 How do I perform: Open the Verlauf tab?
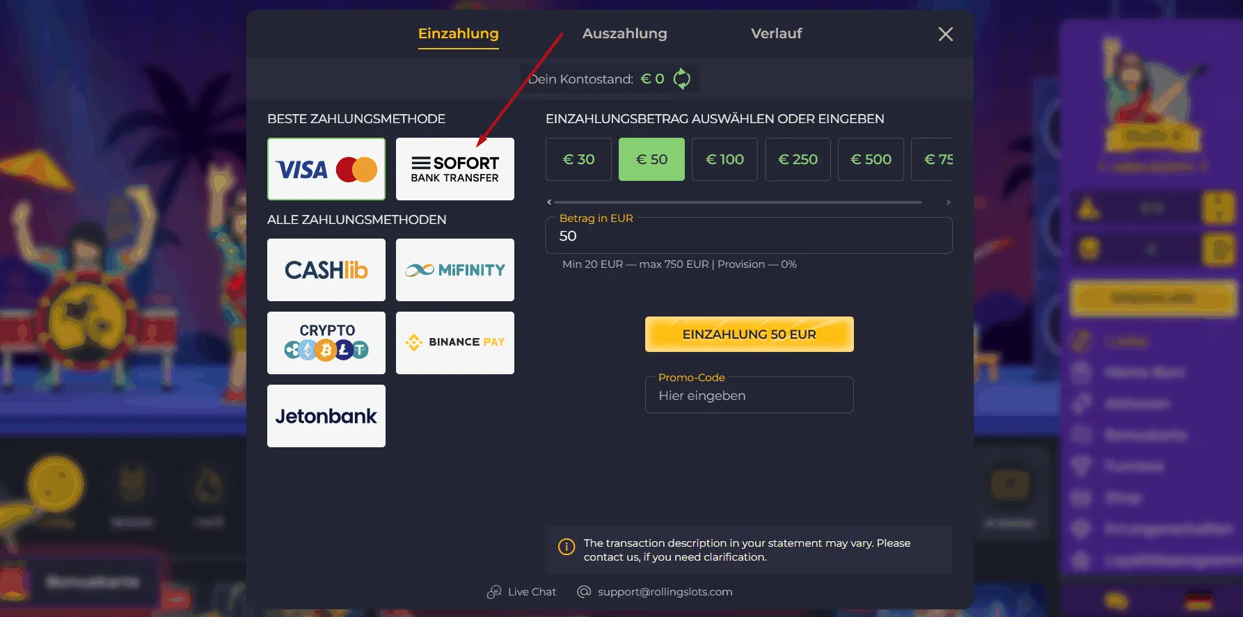[x=776, y=33]
